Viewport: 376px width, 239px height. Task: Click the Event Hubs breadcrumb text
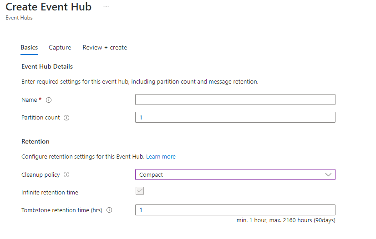coord(19,18)
